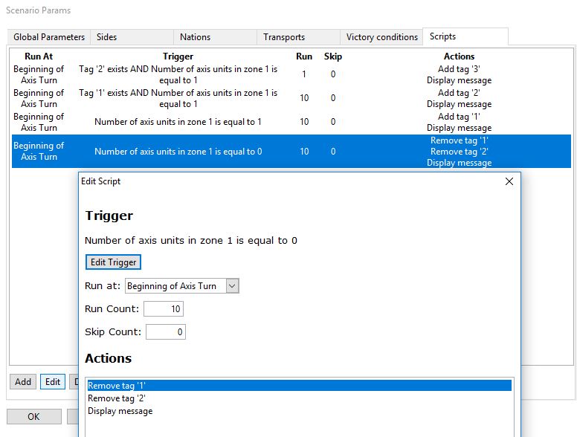Open the Sides tab

click(x=107, y=37)
